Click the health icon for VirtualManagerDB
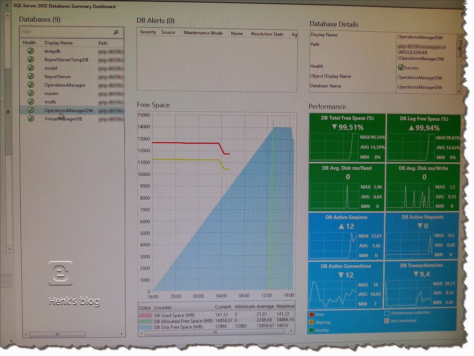The width and height of the screenshot is (474, 356). (x=31, y=119)
